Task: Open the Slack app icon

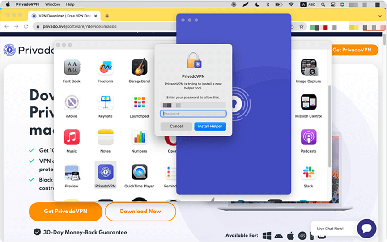Action: tap(309, 172)
